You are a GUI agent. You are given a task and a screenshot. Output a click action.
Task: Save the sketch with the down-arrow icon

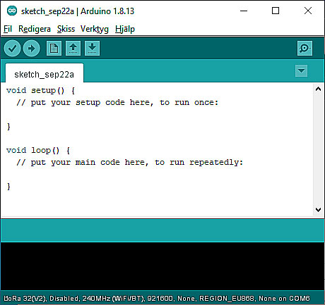[92, 49]
